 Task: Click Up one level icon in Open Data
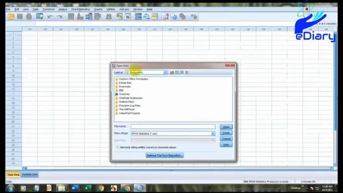(172, 72)
